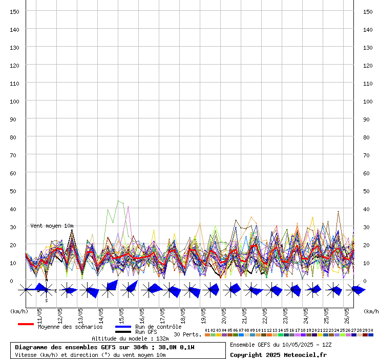Click the wind rose between the 22/05 and 23/05 labels
This screenshot has height=359, width=379.
click(272, 290)
